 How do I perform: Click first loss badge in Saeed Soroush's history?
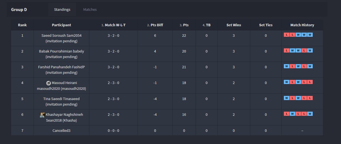[x=286, y=35]
